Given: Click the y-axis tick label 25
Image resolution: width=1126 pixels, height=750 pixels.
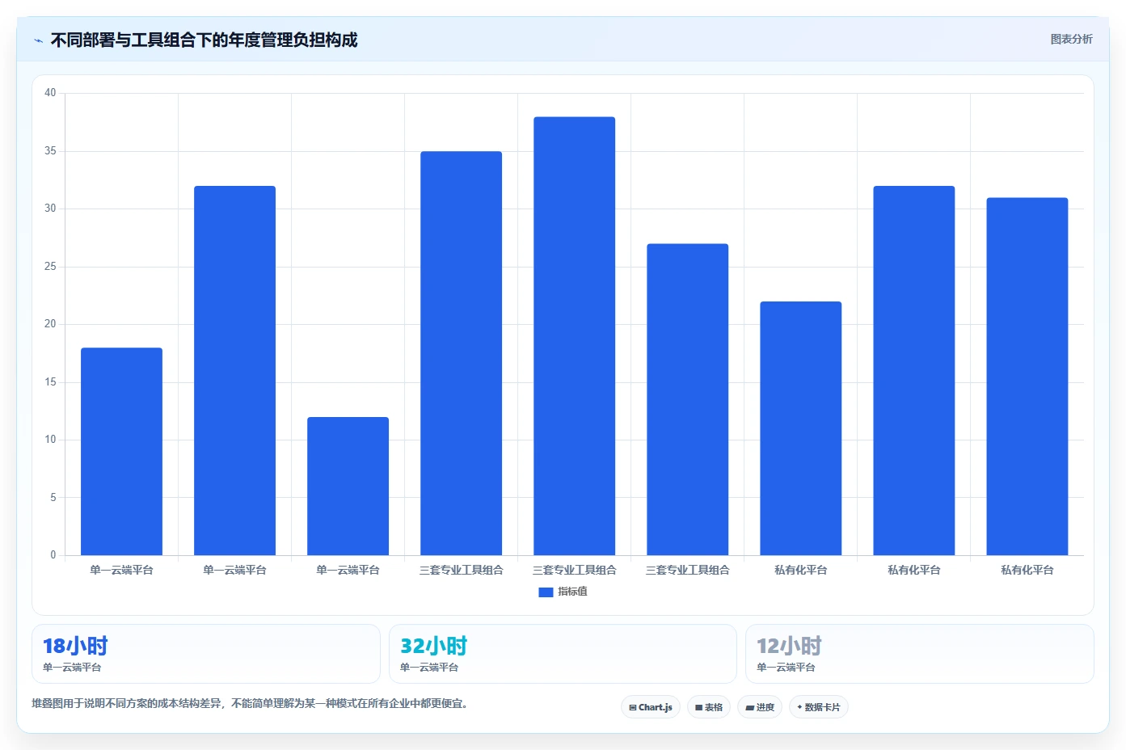Looking at the screenshot, I should point(50,267).
